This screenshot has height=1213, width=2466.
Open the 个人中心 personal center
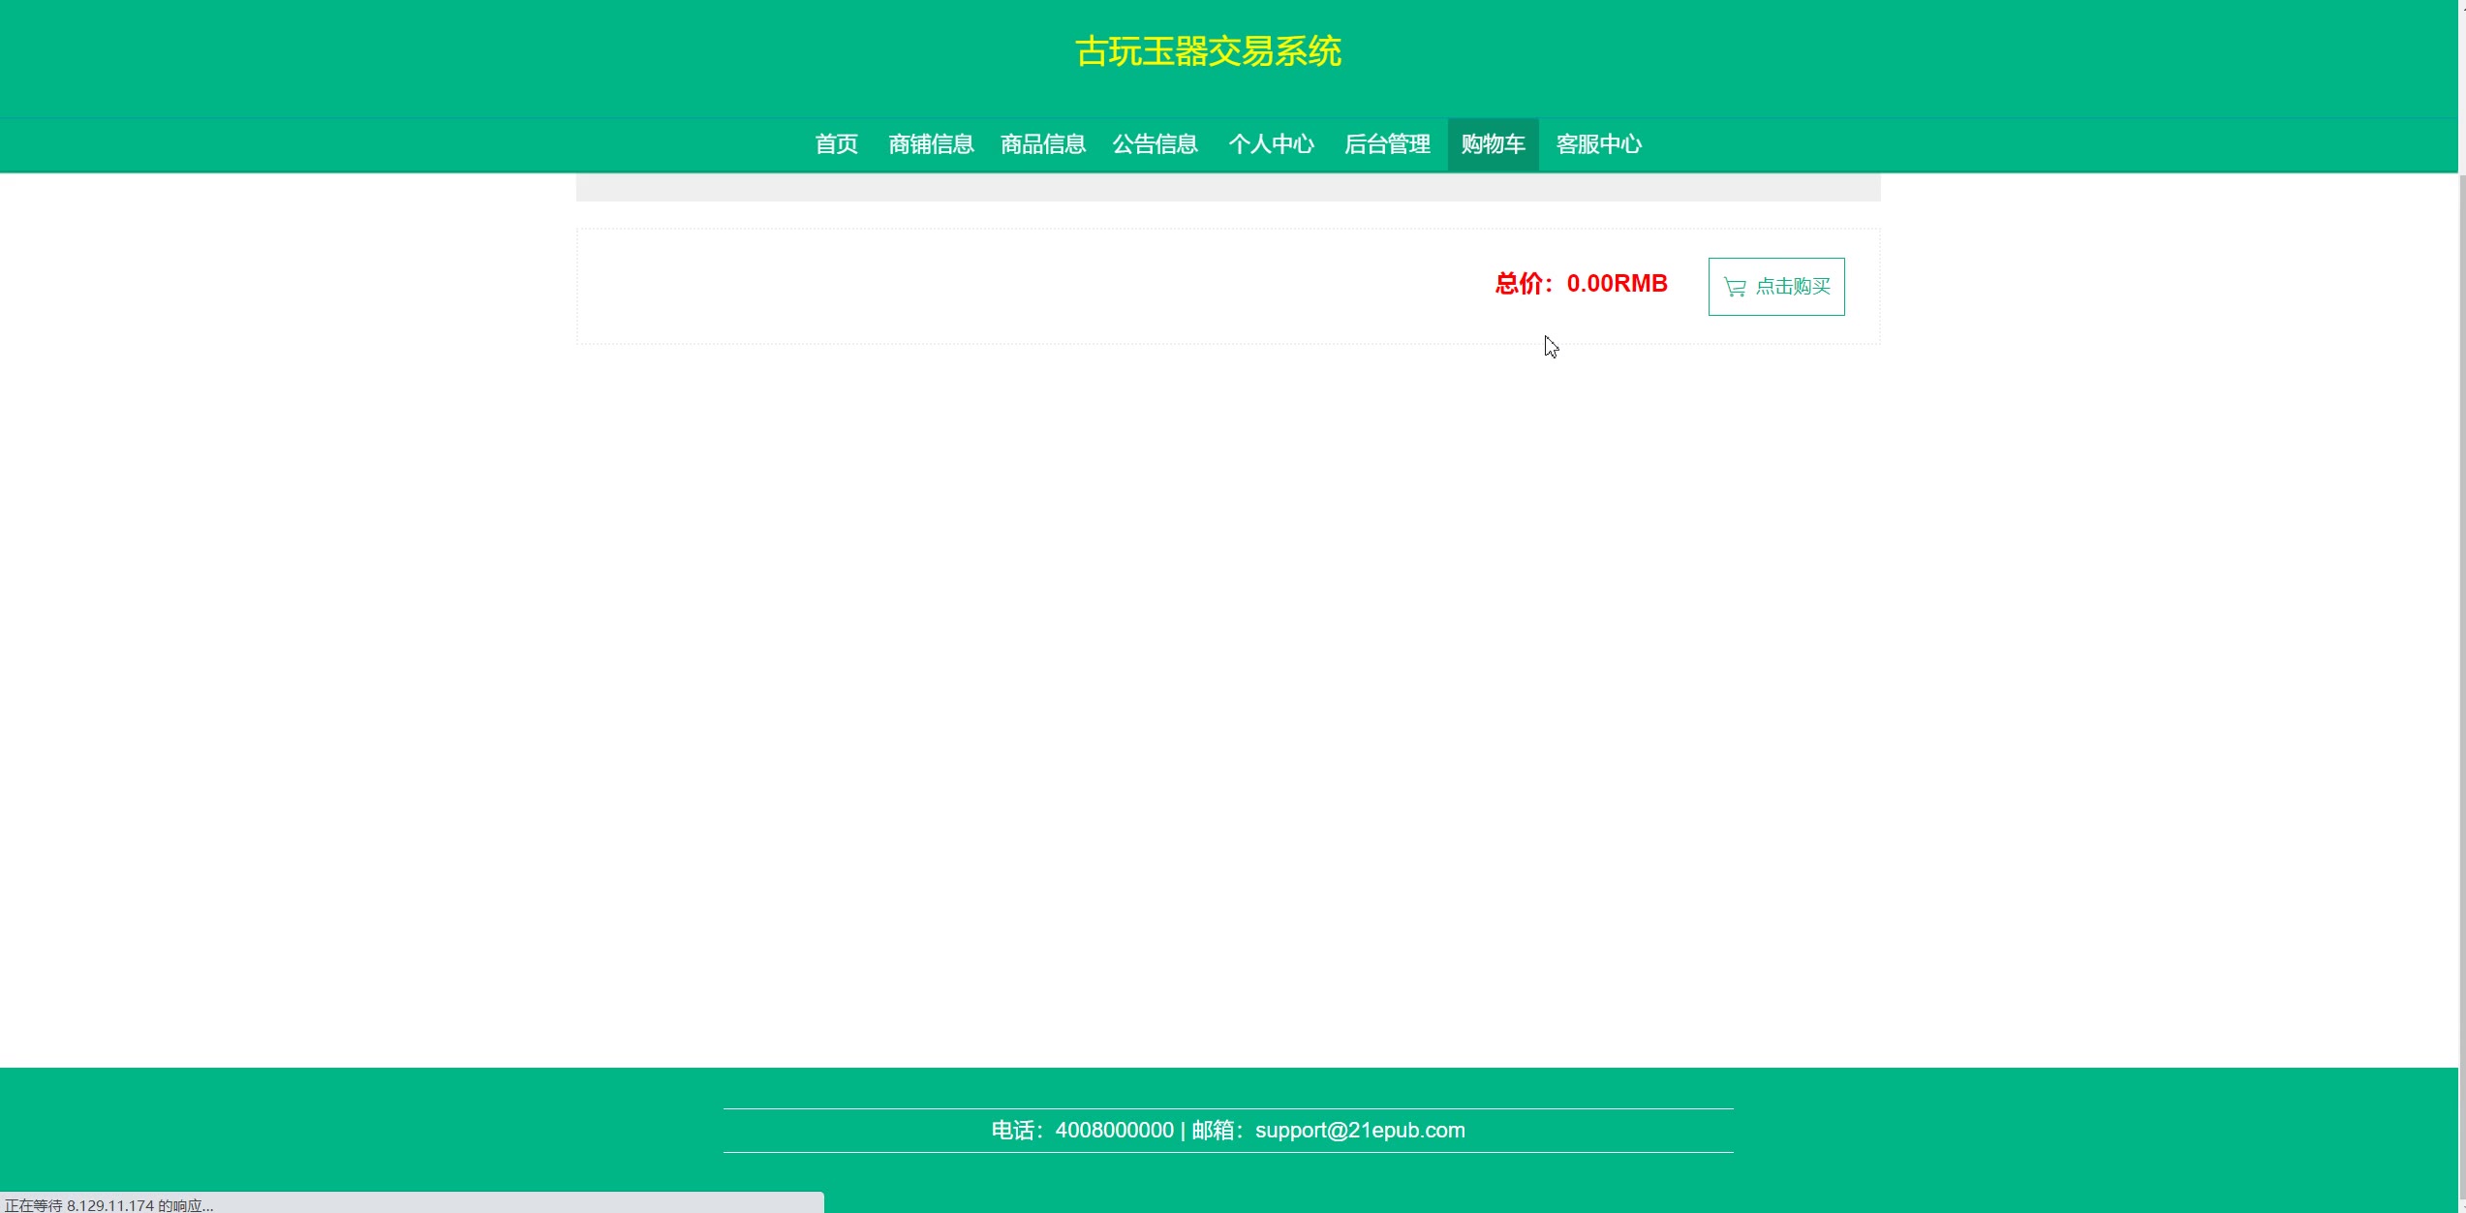pos(1271,144)
